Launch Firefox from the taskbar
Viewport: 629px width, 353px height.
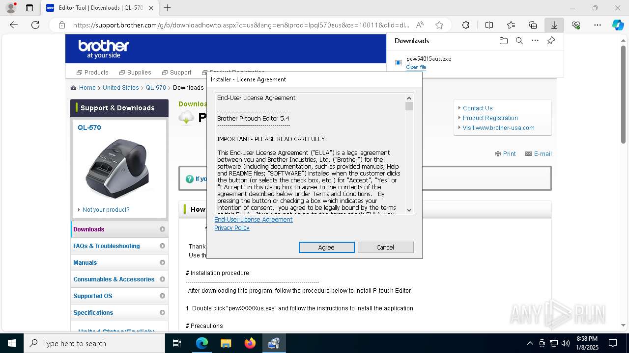(x=250, y=343)
